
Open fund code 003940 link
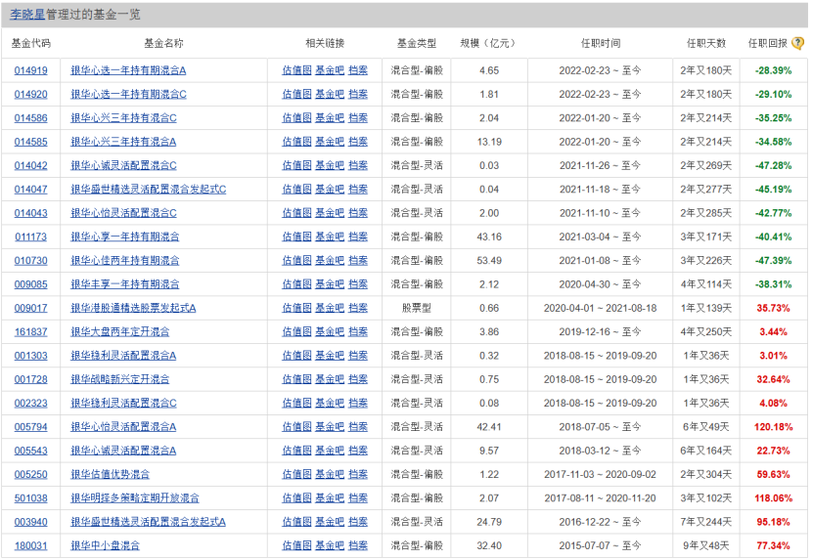click(x=30, y=523)
